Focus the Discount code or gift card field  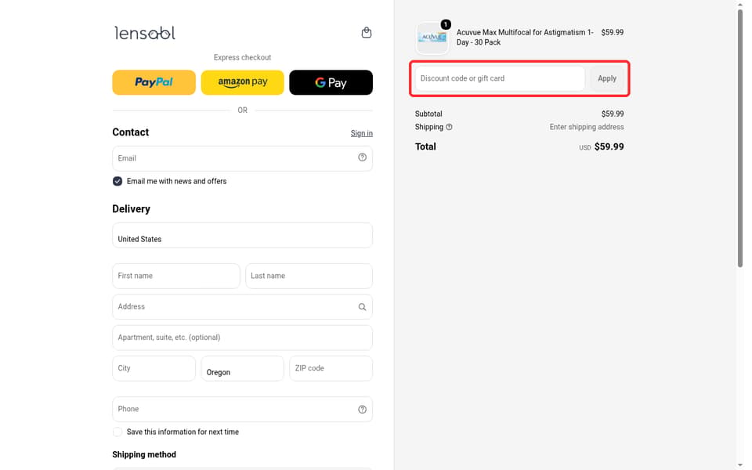pos(500,78)
